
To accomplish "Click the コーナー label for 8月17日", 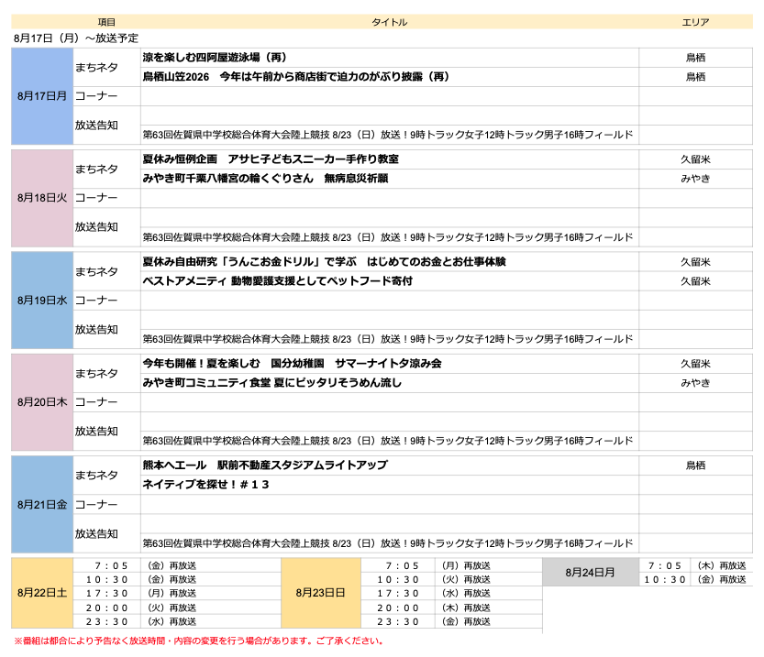I will click(x=96, y=96).
